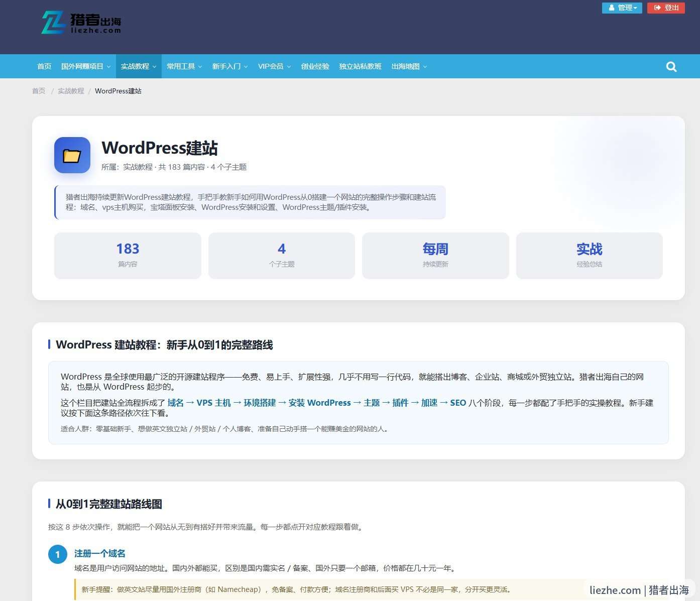Click the step 1 number badge
Image resolution: width=700 pixels, height=601 pixels.
click(58, 554)
